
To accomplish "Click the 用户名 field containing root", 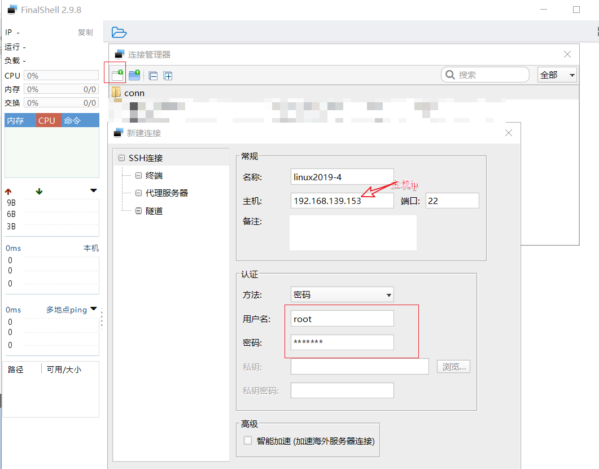I will coord(342,318).
